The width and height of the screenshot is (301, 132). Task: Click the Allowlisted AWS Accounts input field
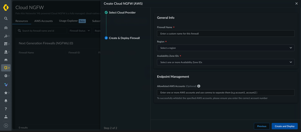point(226,93)
